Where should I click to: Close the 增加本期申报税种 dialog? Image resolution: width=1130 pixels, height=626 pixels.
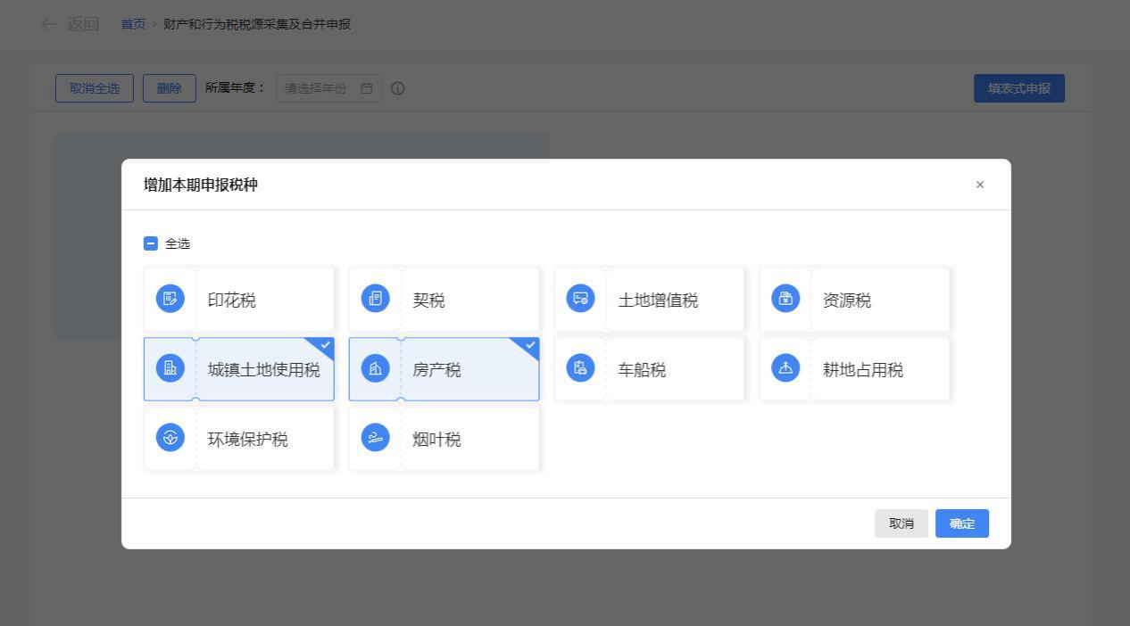980,185
